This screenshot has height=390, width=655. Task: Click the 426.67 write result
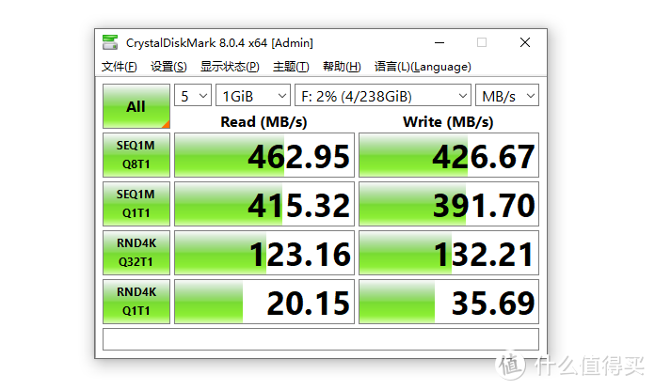[x=449, y=155]
